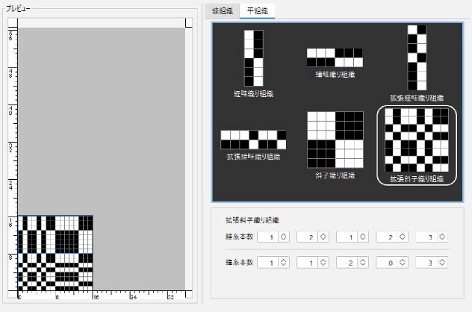Click the fourth 経糸本数 value field
This screenshot has height=312, width=472.
387,237
